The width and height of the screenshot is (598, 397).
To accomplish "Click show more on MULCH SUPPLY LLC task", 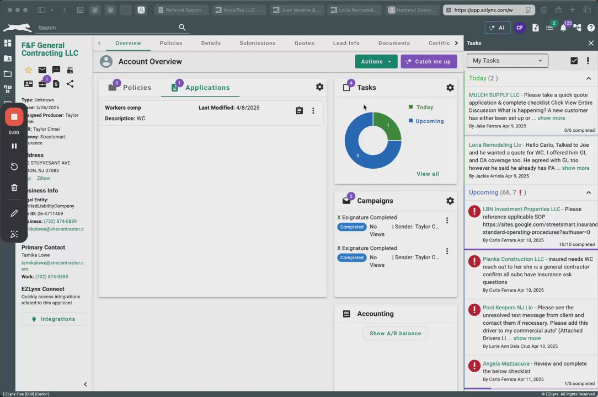I will coord(551,118).
